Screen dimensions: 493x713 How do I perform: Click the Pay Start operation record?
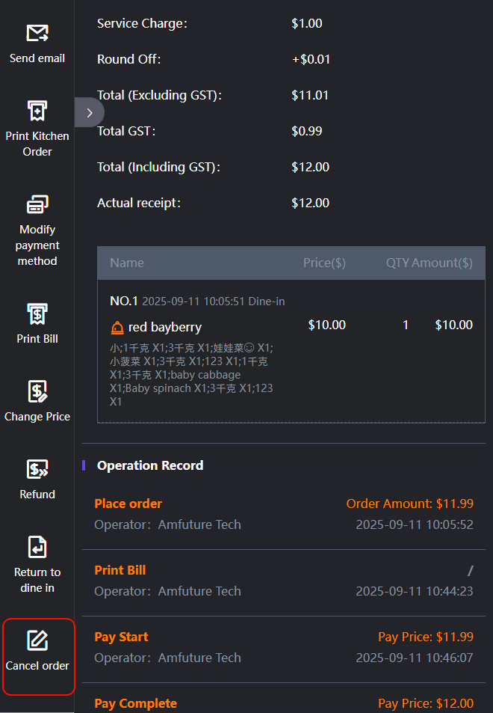(x=122, y=637)
